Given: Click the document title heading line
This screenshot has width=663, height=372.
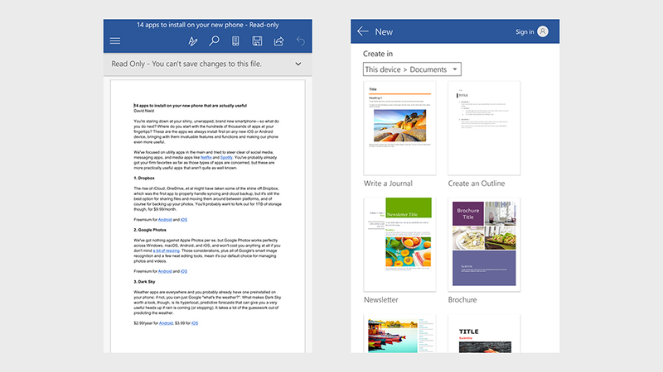Looking at the screenshot, I should (x=191, y=106).
